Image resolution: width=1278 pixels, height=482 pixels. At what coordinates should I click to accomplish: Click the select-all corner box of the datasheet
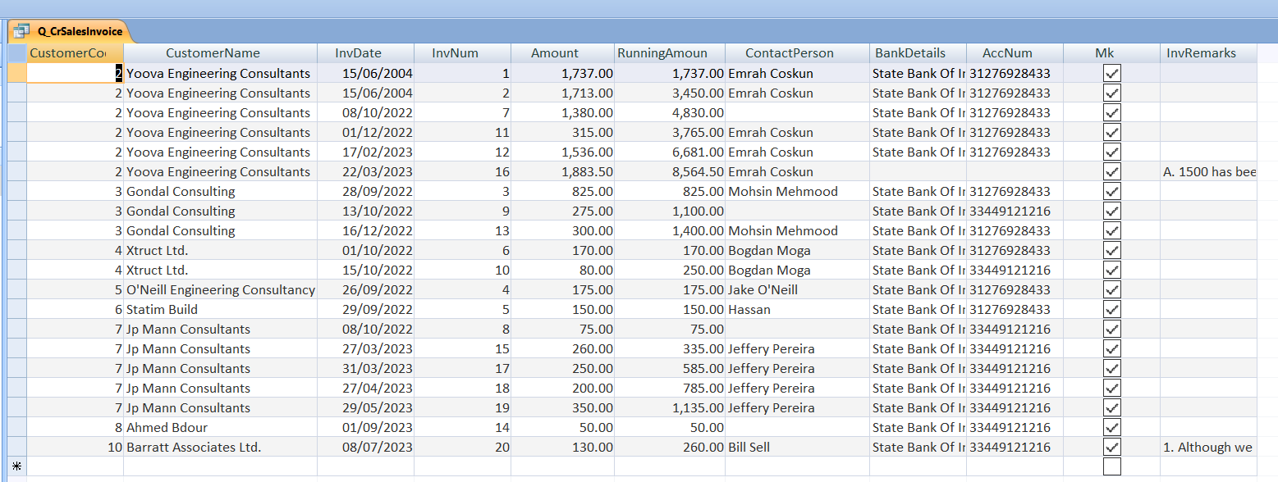17,53
